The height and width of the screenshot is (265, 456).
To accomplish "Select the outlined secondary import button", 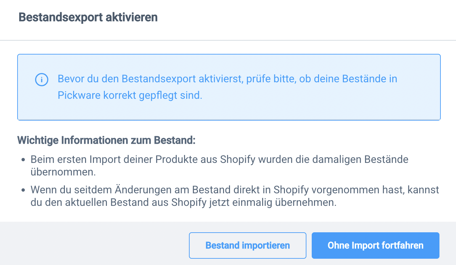I will coord(248,246).
